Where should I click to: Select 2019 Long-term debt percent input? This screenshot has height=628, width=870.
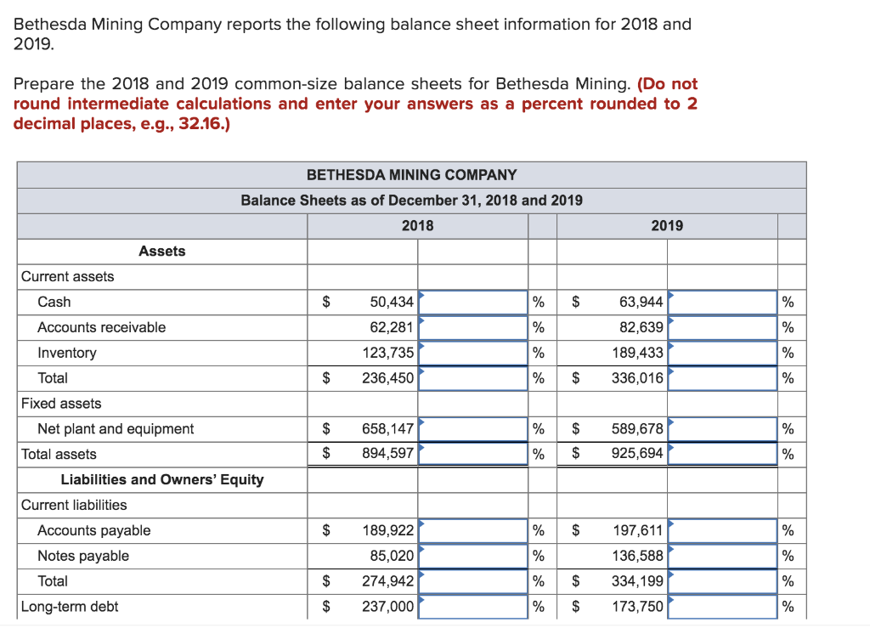(x=722, y=607)
